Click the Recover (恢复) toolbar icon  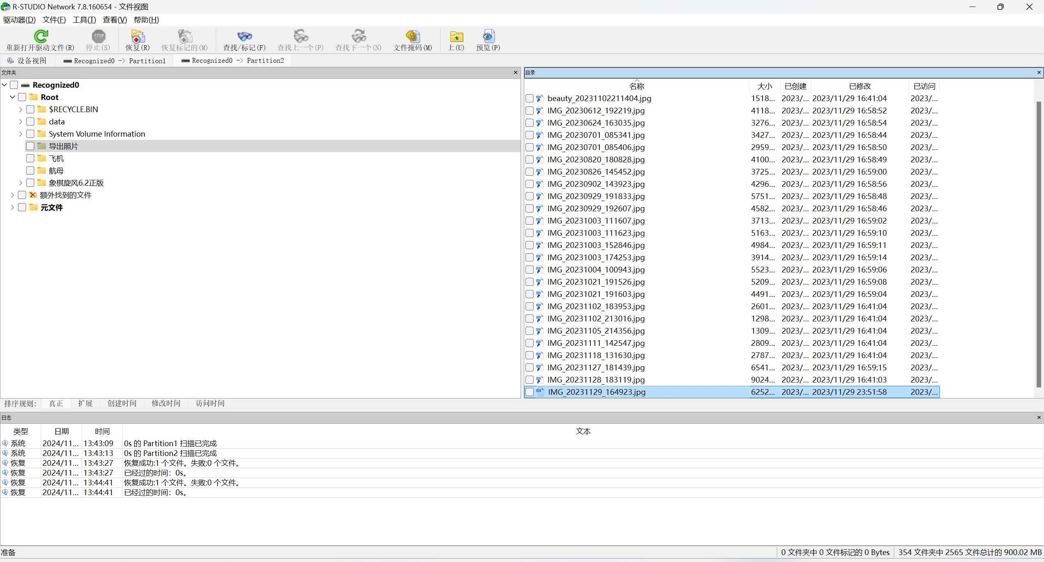(137, 37)
